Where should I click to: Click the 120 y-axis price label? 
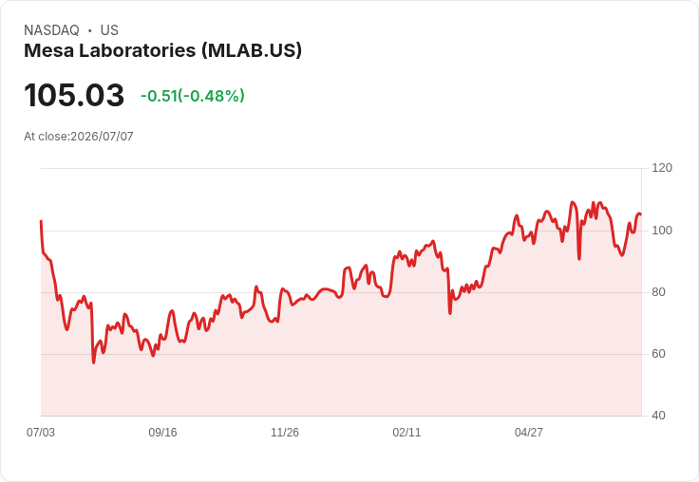pyautogui.click(x=662, y=168)
